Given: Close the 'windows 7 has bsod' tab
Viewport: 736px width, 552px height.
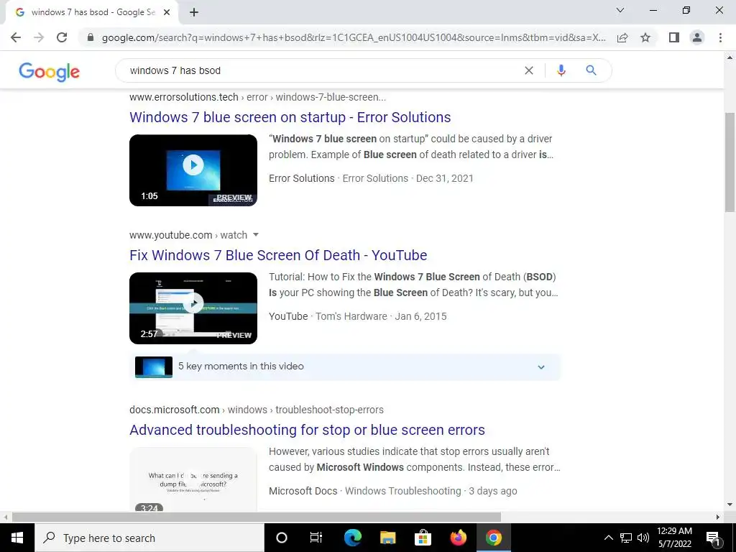Looking at the screenshot, I should (x=167, y=12).
